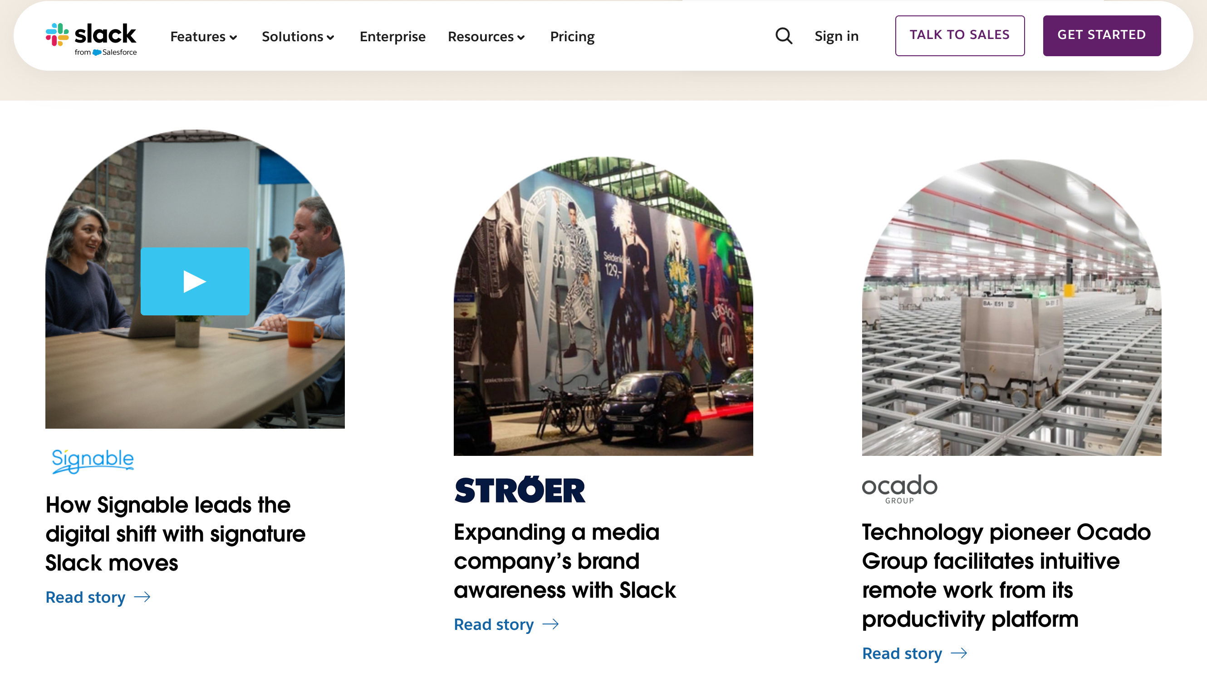
Task: Open the search magnifier icon
Action: (x=784, y=36)
